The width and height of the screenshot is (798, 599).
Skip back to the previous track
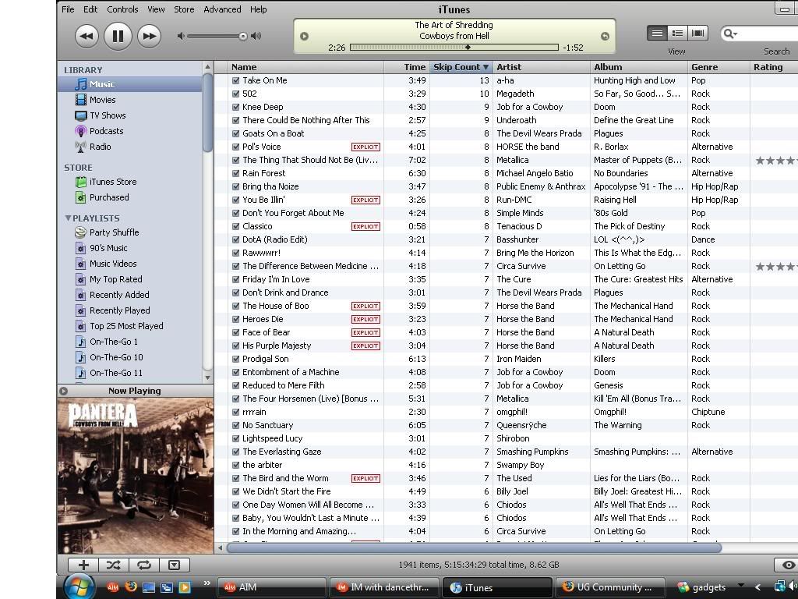(87, 36)
